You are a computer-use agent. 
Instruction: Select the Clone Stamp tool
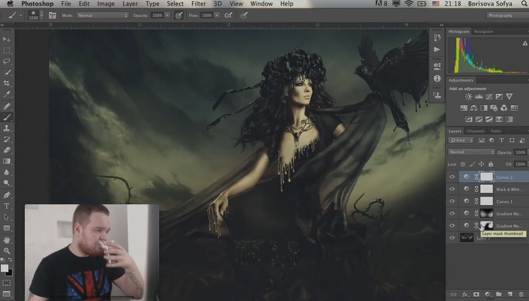pyautogui.click(x=7, y=128)
